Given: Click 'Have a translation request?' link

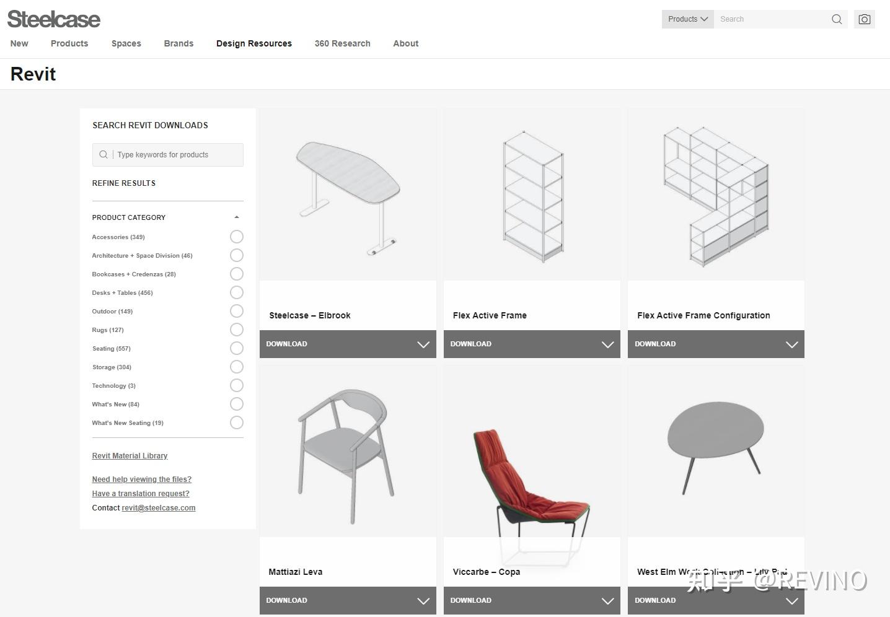Looking at the screenshot, I should click(141, 494).
